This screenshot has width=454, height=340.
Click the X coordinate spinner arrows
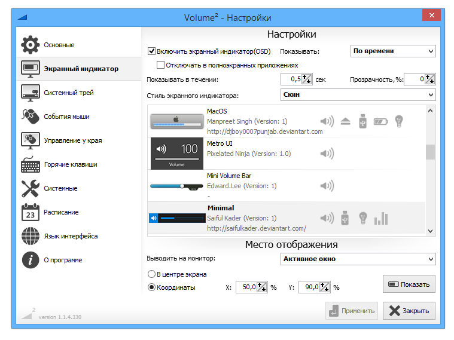point(262,287)
